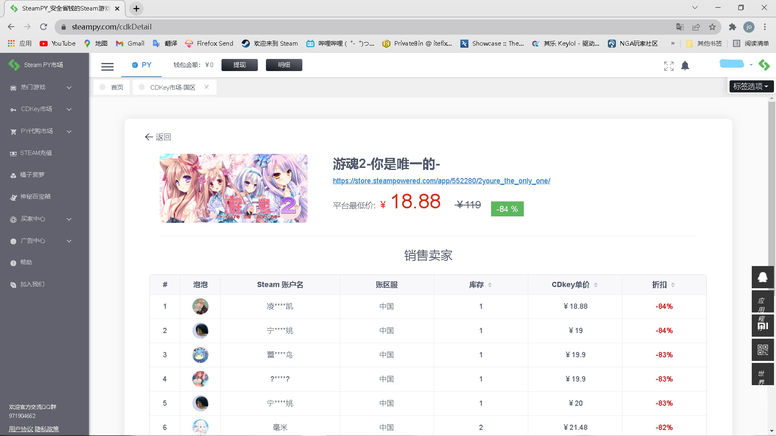This screenshot has height=436, width=776.
Task: Switch to the 首页 tab
Action: click(x=117, y=88)
